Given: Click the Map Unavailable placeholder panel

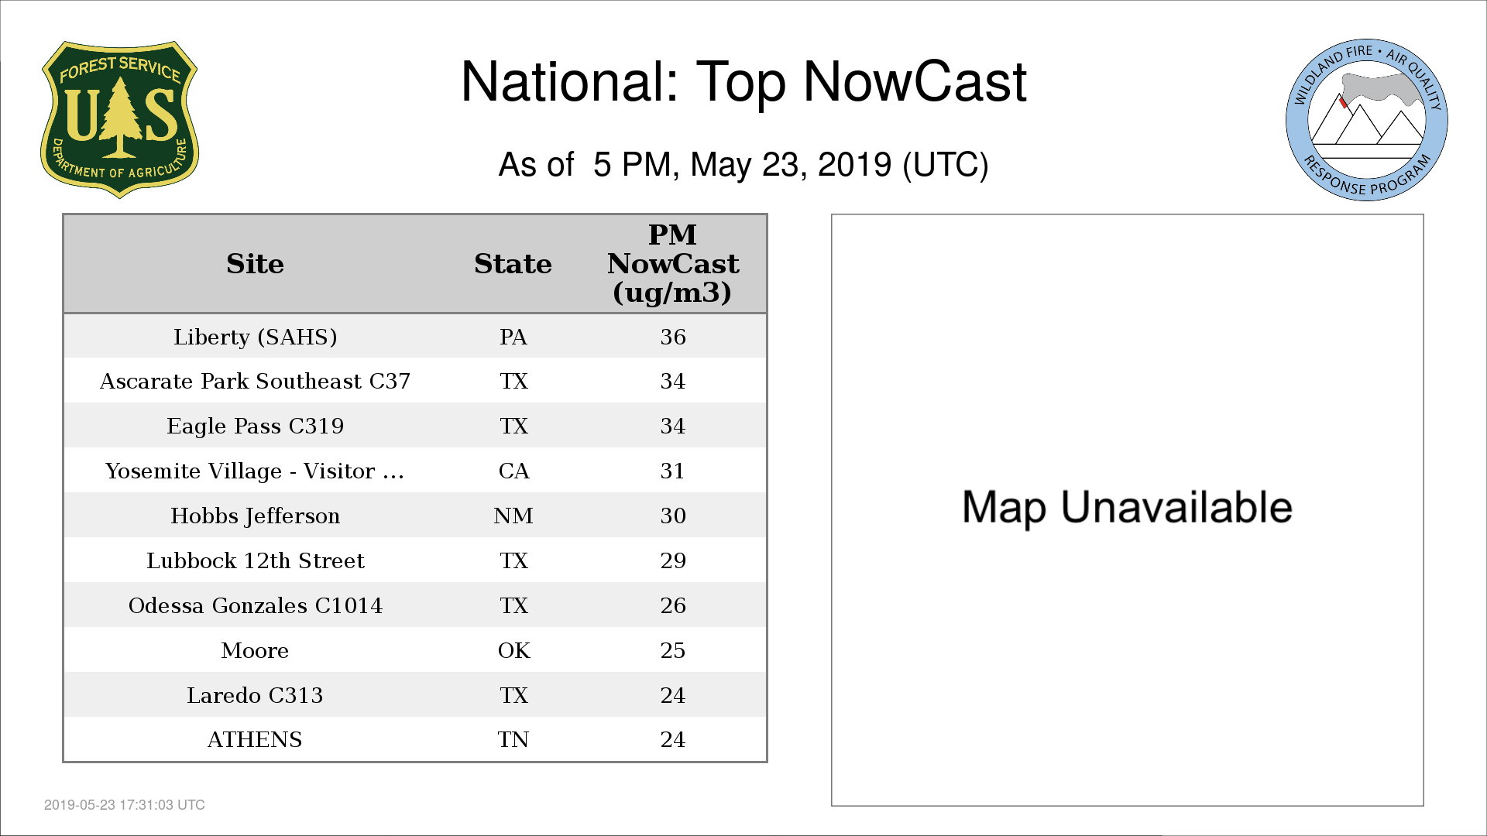Looking at the screenshot, I should pos(1127,509).
